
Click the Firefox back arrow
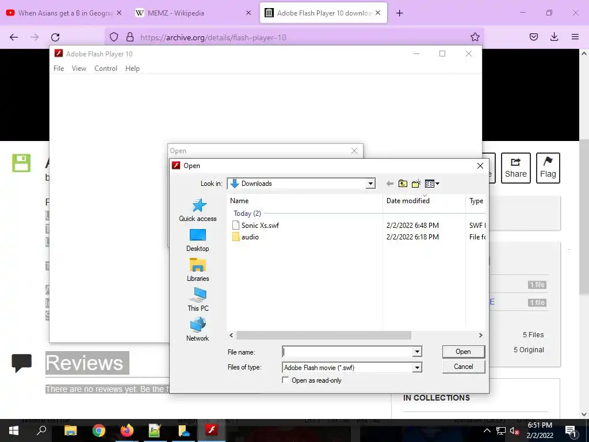pos(14,37)
